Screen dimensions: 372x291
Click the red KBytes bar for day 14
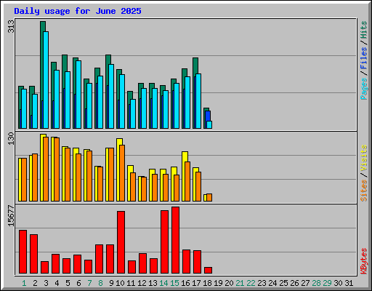[164, 242]
